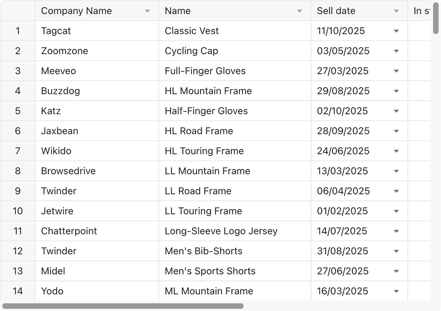The width and height of the screenshot is (441, 311).
Task: Expand date arrow in Jetwire row
Action: coord(396,211)
